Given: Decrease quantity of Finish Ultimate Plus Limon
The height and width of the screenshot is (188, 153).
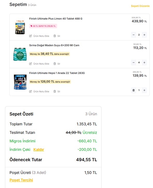Looking at the screenshot, I should pyautogui.click(x=134, y=35).
